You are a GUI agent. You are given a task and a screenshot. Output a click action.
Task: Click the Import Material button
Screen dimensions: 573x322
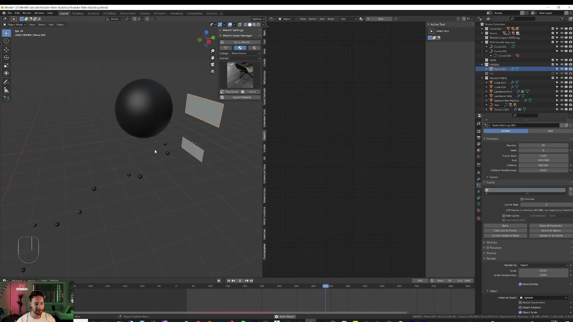point(240,97)
